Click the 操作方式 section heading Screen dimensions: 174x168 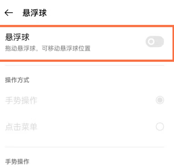[x=17, y=80]
